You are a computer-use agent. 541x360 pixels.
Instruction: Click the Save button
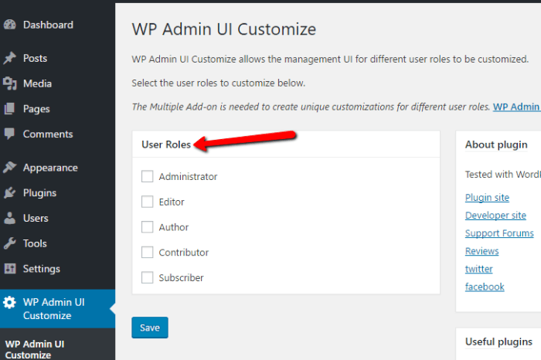coord(150,328)
